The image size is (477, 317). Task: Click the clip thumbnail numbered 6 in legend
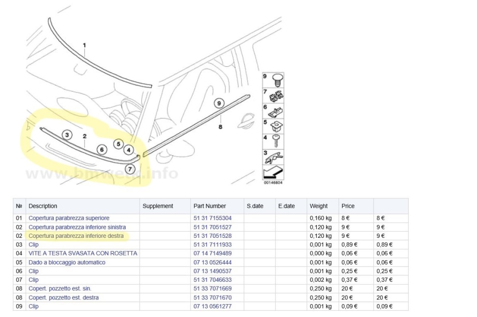(x=273, y=111)
